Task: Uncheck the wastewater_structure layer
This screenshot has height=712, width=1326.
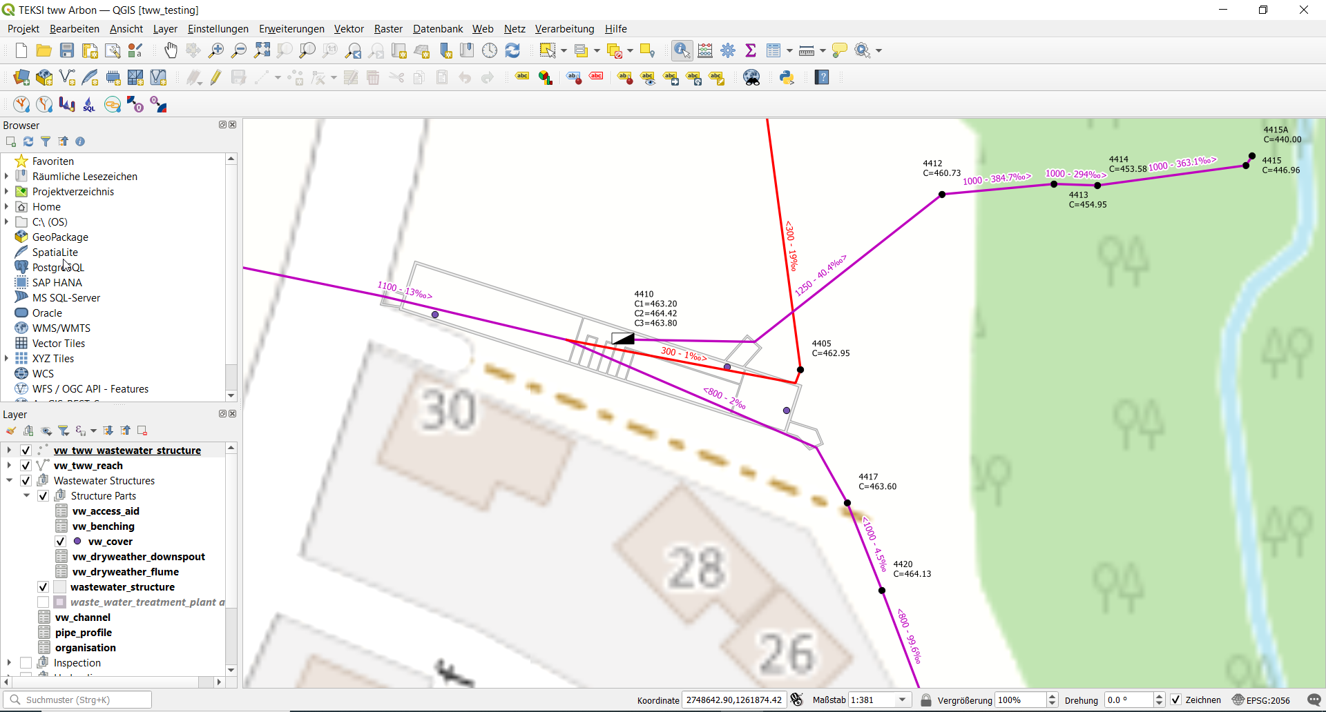Action: [43, 587]
